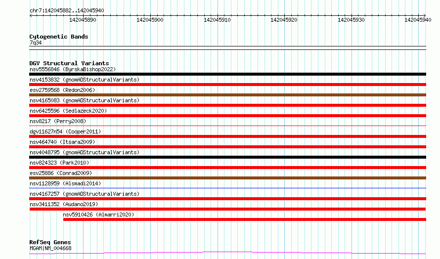Viewport: 440px width, 259px height.
Task: Click the red bar under nsv4153832
Action: [227, 85]
